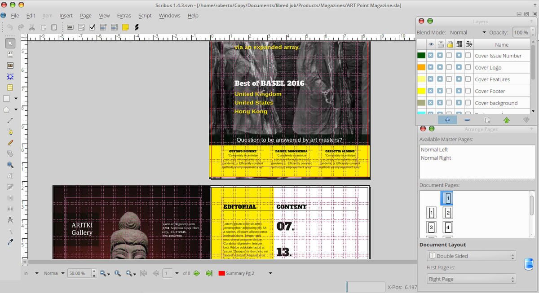Viewport: 539px width, 293px height.
Task: Go to next page green arrow
Action: pos(197,273)
